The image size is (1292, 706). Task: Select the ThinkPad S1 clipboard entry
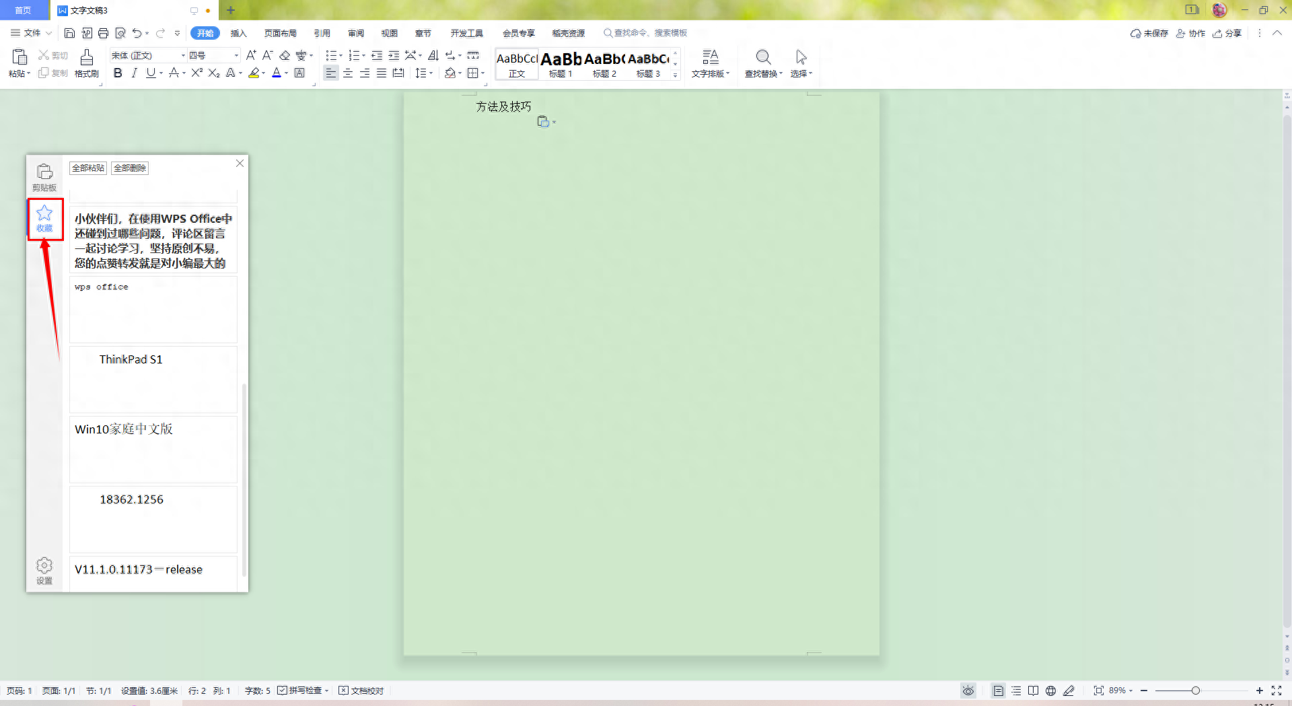153,379
